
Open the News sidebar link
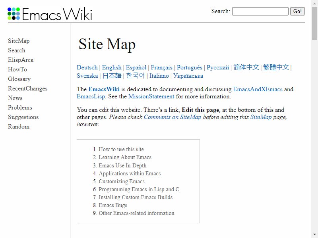click(x=15, y=98)
